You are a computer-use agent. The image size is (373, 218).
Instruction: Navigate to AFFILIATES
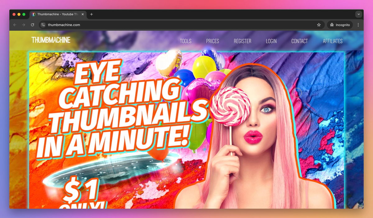pos(333,41)
